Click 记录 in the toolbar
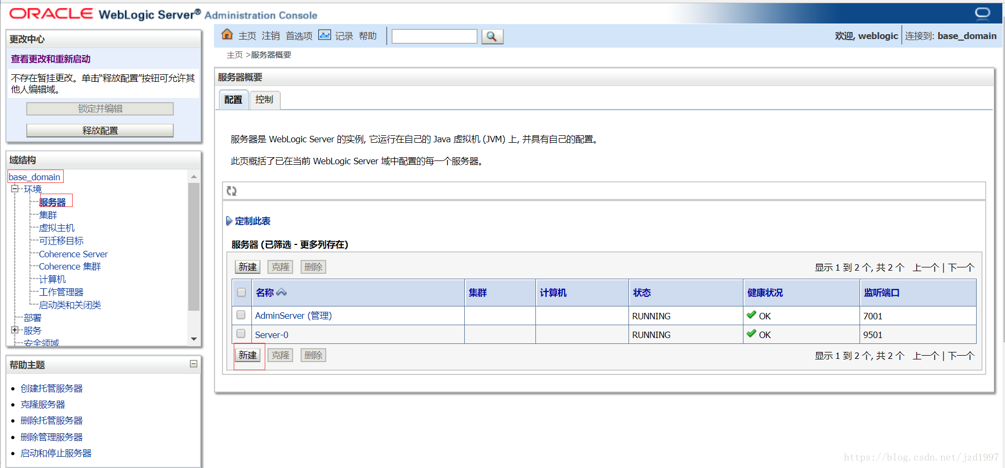1005x468 pixels. click(344, 36)
